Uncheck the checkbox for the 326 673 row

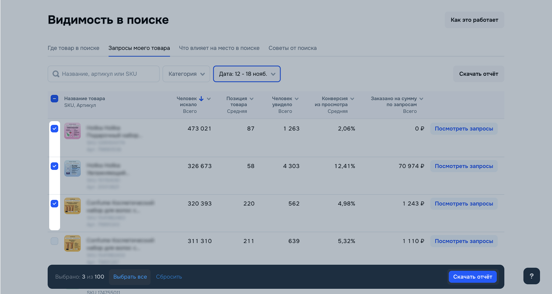click(x=54, y=166)
